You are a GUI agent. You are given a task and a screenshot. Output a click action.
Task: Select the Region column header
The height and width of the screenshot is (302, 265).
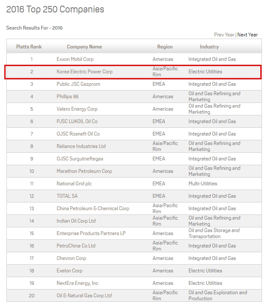pyautogui.click(x=165, y=47)
